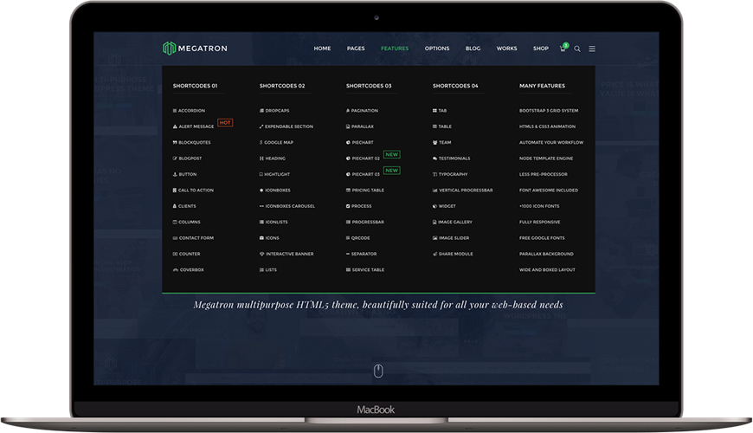The image size is (753, 433).
Task: Expand the Works navigation dropdown
Action: [x=506, y=48]
